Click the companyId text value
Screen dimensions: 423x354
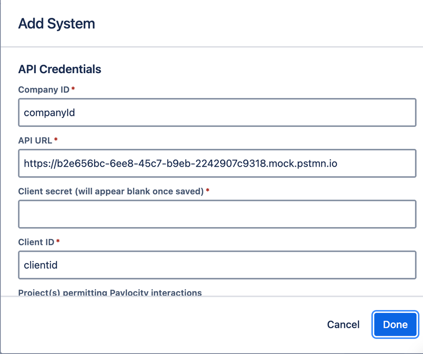pyautogui.click(x=49, y=113)
